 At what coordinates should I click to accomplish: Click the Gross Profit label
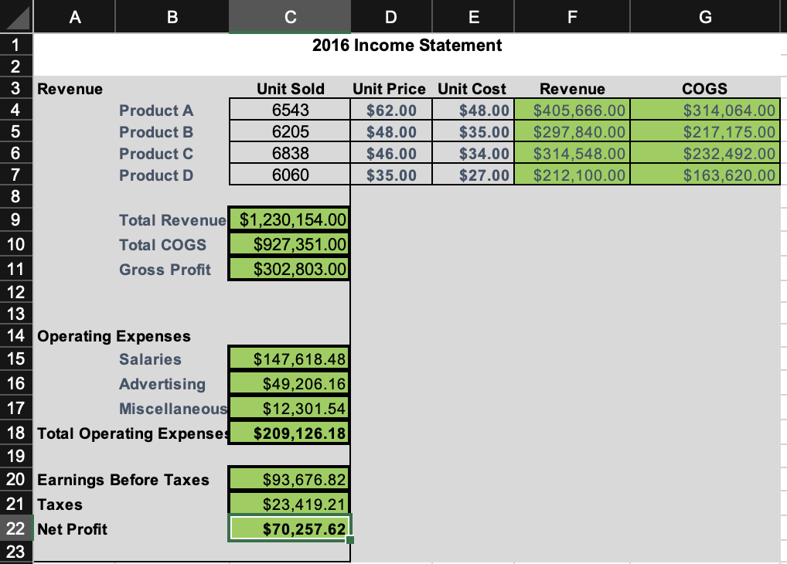(x=165, y=270)
